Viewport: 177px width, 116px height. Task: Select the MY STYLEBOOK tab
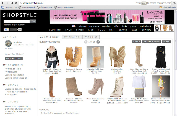[49, 37]
